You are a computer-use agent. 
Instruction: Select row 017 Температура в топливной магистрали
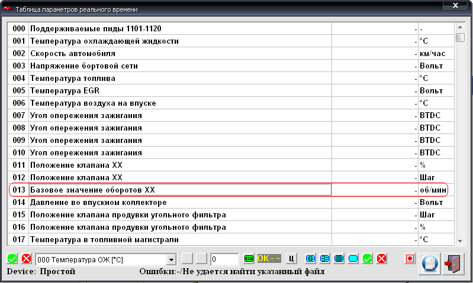tap(231, 239)
